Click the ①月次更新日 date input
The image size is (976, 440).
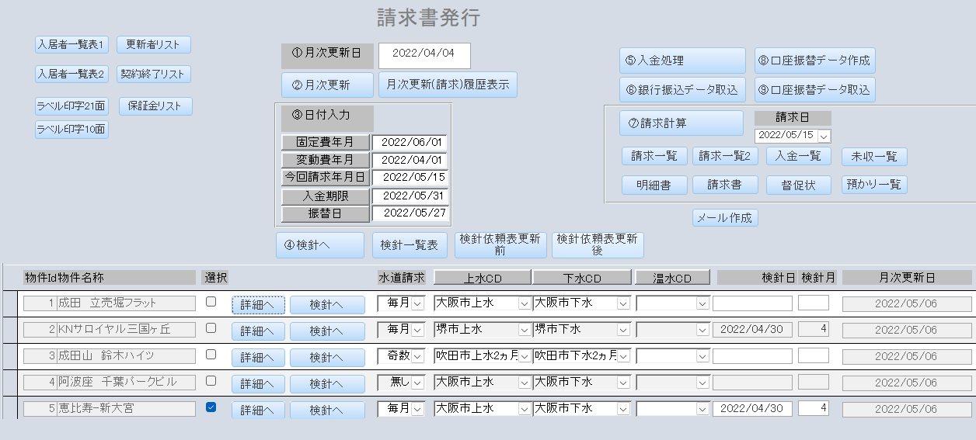click(424, 54)
